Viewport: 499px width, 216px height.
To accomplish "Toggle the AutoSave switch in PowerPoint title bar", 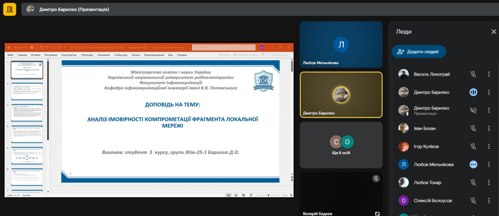I will [34, 47].
